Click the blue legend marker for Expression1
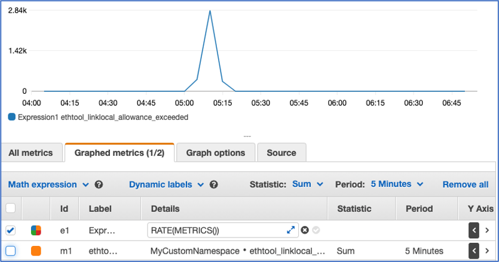 point(12,117)
